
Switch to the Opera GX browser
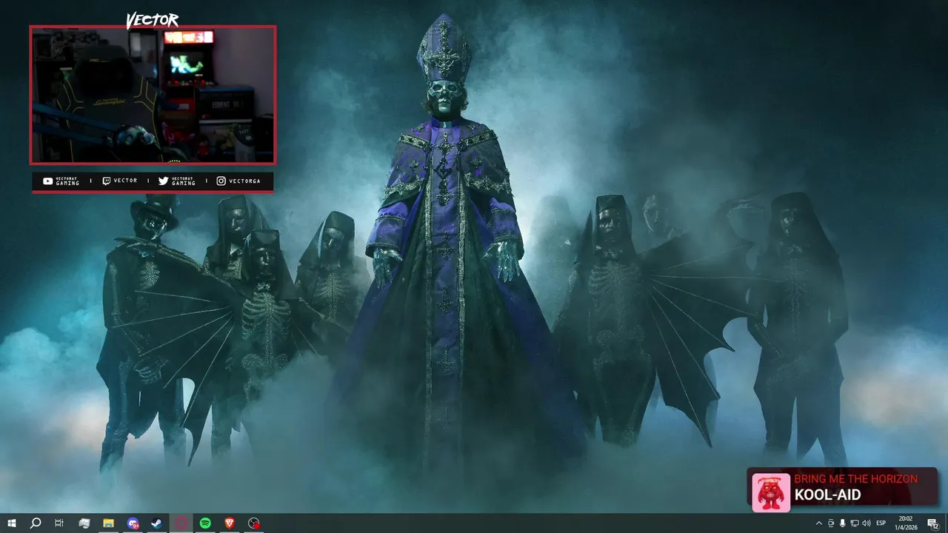pos(181,523)
